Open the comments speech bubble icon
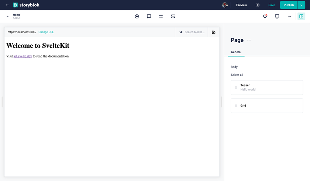This screenshot has height=181, width=310. point(149,16)
